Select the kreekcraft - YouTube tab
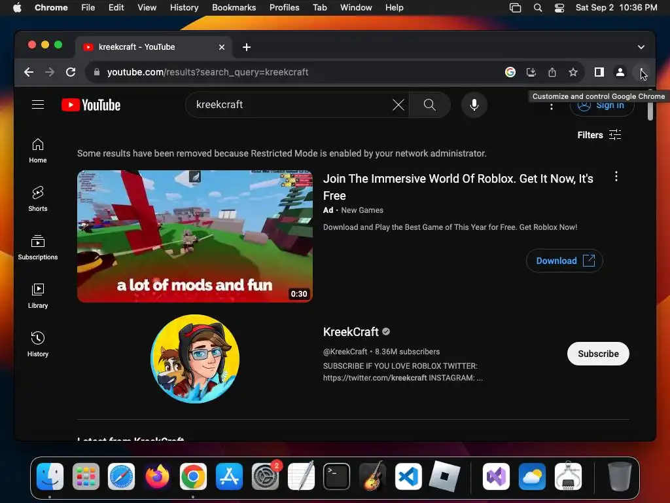This screenshot has width=670, height=503. [x=154, y=47]
